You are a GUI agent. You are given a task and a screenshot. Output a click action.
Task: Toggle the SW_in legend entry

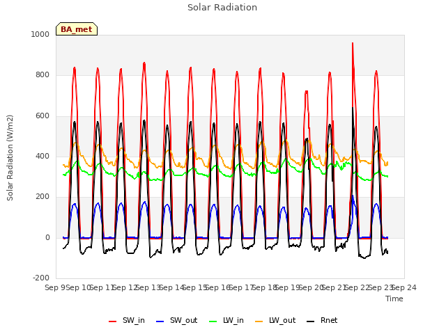(127, 321)
